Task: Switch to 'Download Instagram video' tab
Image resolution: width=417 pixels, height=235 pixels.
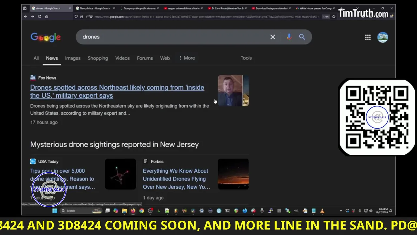Action: tap(272, 8)
